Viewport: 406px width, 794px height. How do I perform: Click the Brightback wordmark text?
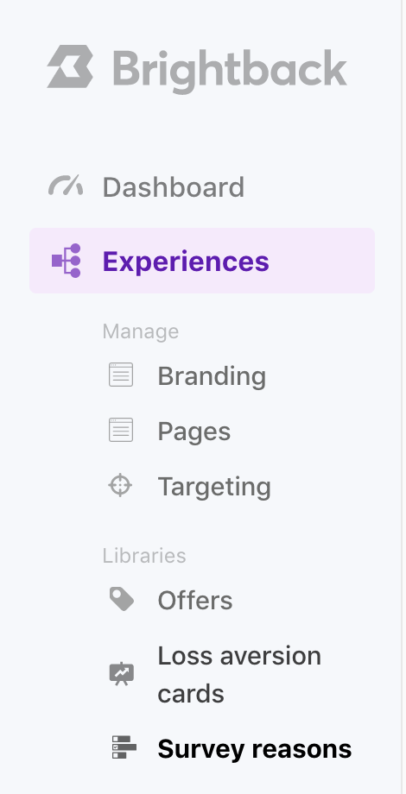[230, 70]
